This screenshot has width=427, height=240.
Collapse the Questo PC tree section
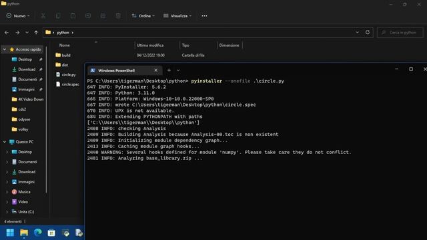coord(5,142)
